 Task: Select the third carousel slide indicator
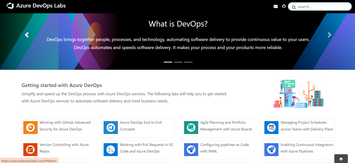[188, 62]
